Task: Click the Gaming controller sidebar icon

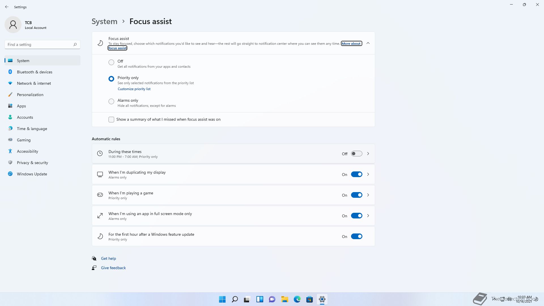Action: click(x=10, y=140)
